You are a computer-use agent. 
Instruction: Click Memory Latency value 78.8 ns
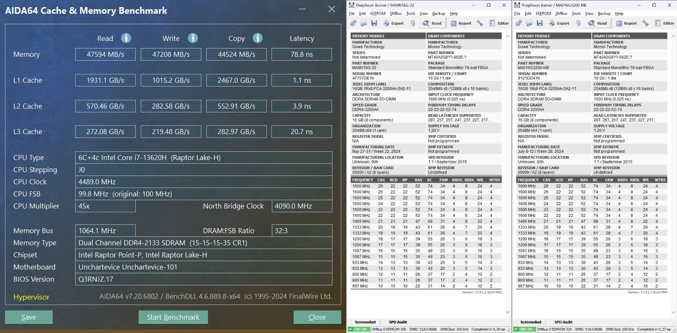tap(302, 54)
